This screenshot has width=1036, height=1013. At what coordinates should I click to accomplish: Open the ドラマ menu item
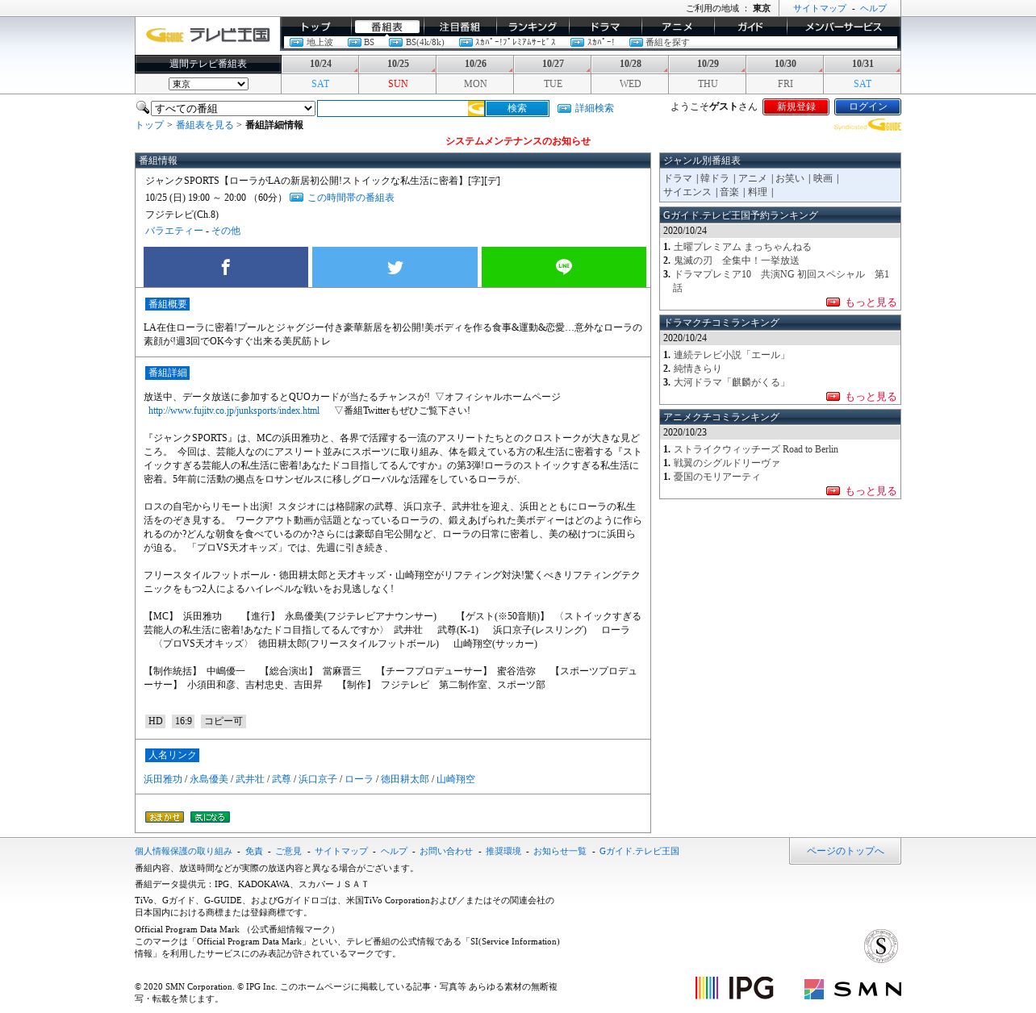click(x=605, y=27)
